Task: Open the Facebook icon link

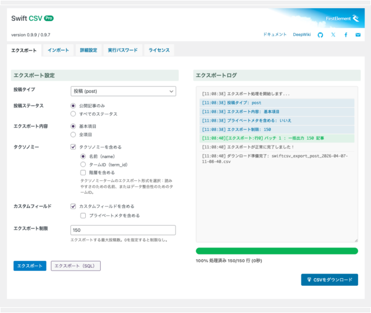Action: 346,35
